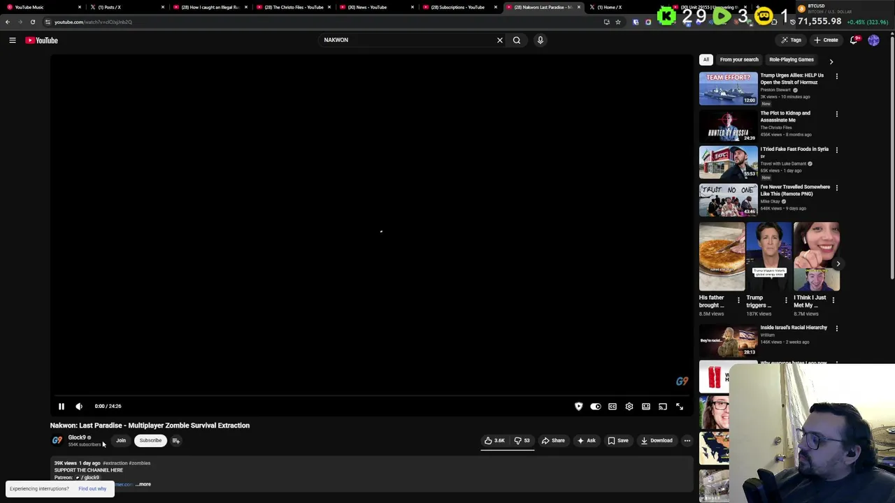Screen dimensions: 895x503
Task: Open the His father brought short
Action: [722, 256]
